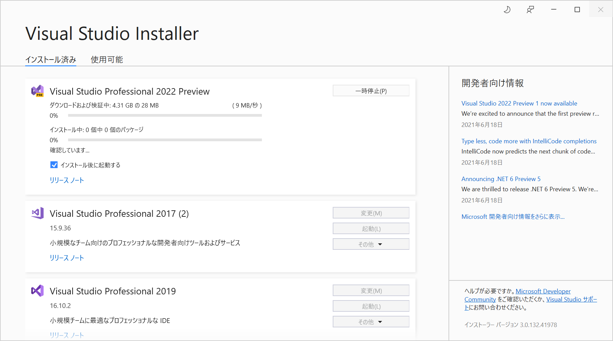
Task: Click the download progress bar
Action: (x=165, y=115)
